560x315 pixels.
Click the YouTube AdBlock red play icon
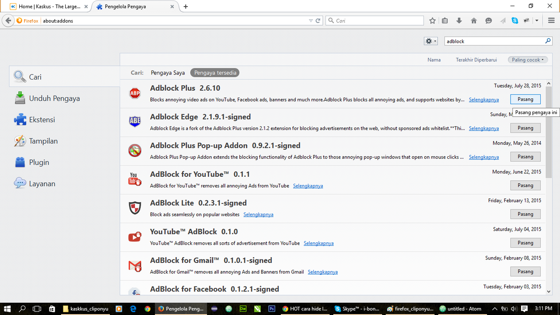tap(135, 237)
